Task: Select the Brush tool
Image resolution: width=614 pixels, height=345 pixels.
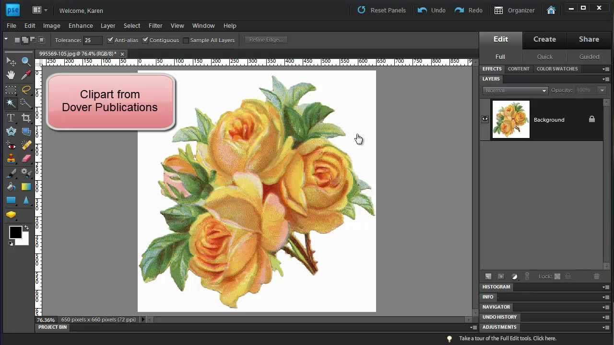Action: [x=11, y=173]
